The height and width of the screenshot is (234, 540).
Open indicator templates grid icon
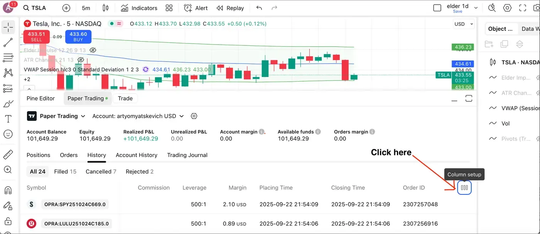(169, 8)
